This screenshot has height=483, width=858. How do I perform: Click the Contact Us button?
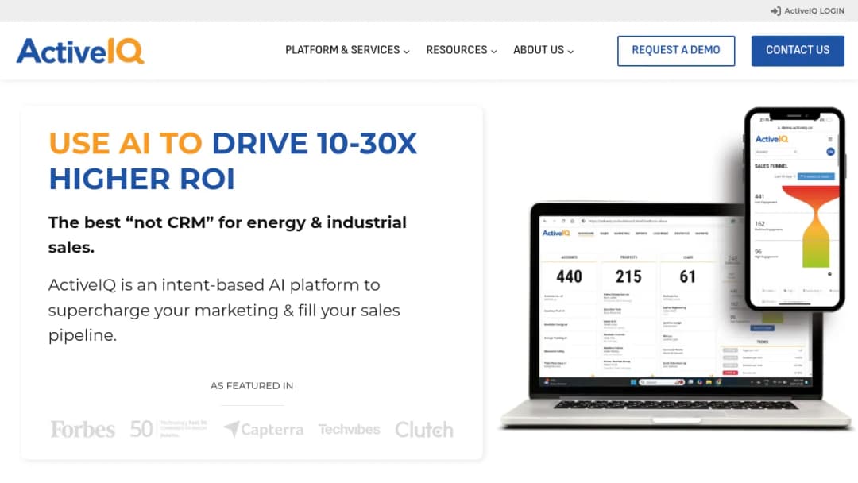click(x=798, y=51)
